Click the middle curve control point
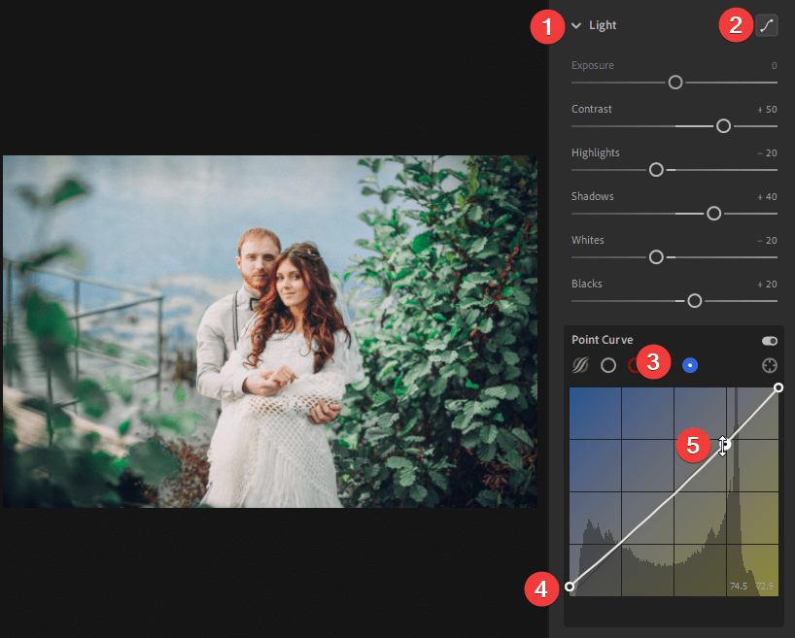Image resolution: width=795 pixels, height=638 pixels. pos(723,446)
